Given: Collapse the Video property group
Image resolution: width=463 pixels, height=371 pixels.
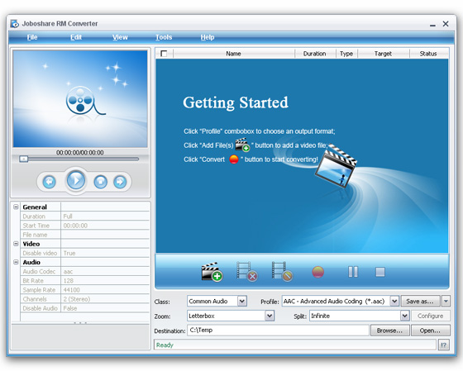Looking at the screenshot, I should coord(16,244).
